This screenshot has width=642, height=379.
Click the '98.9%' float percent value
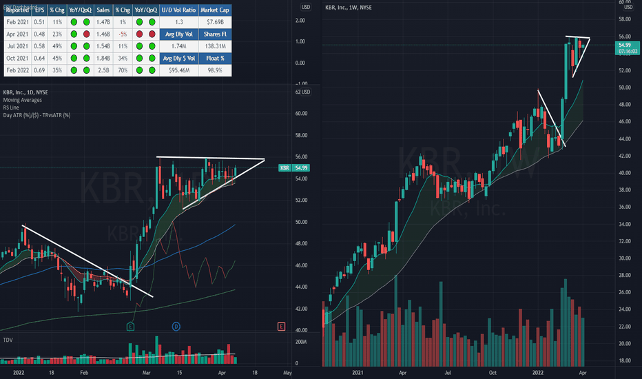[x=215, y=70]
